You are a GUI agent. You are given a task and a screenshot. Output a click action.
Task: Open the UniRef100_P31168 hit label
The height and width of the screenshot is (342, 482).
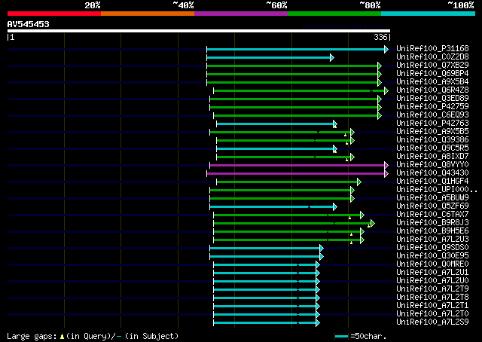pyautogui.click(x=432, y=48)
